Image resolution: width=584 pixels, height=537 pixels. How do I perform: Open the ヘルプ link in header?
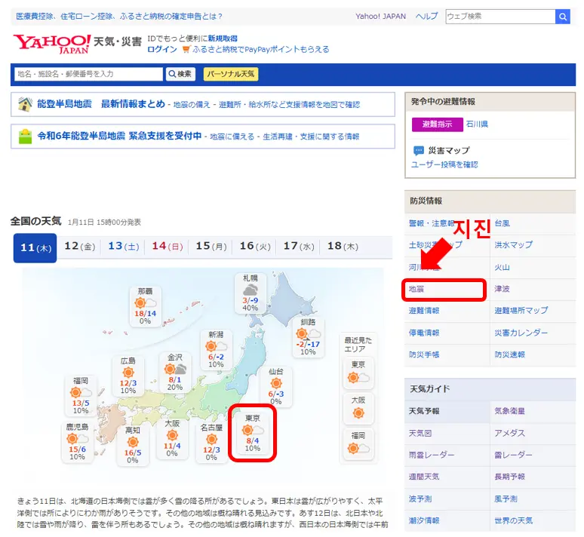426,17
